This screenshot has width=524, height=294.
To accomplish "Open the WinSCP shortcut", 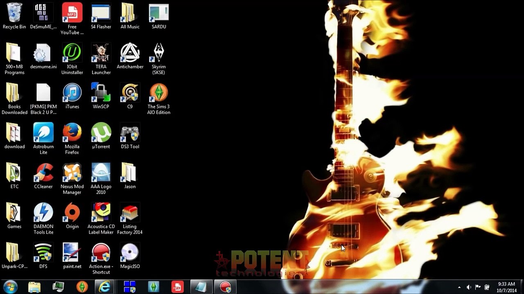I will pos(101,93).
